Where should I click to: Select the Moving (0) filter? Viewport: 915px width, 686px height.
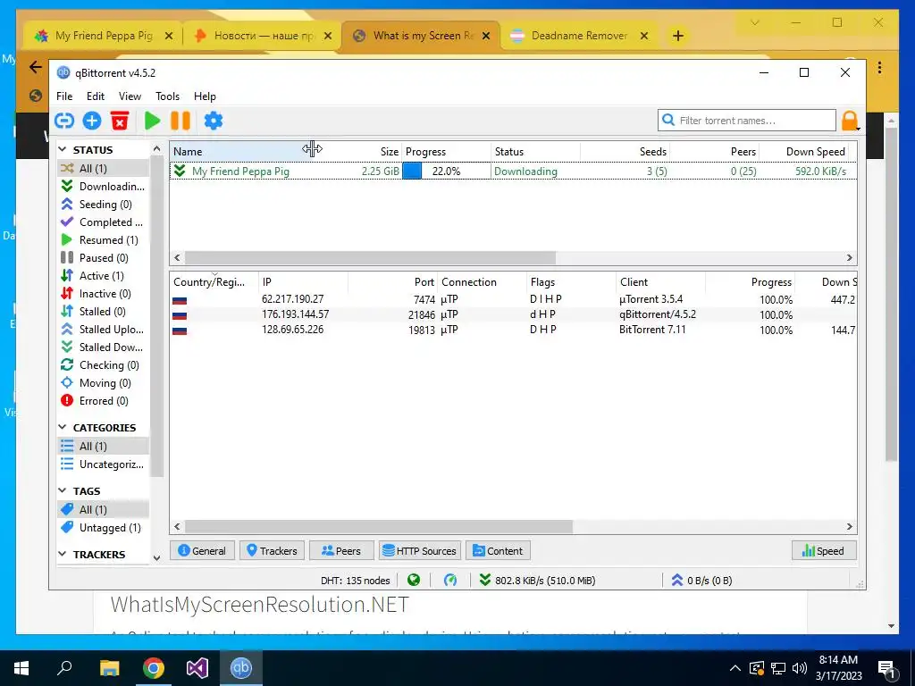(x=104, y=382)
